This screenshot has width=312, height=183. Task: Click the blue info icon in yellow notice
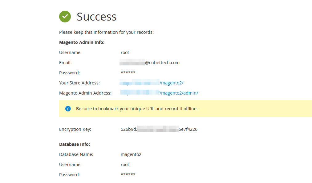(68, 109)
